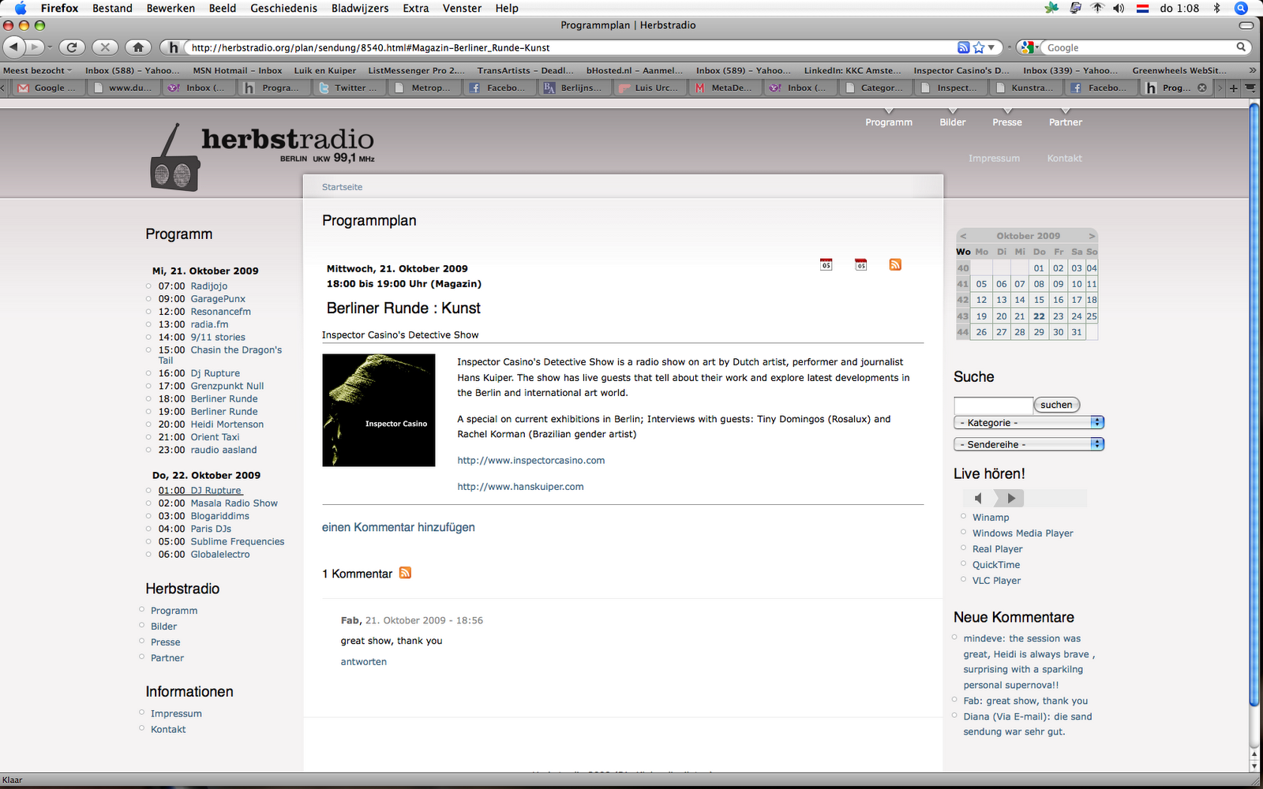1263x789 pixels.
Task: Click the scrollbar up arrow
Action: (x=1254, y=754)
